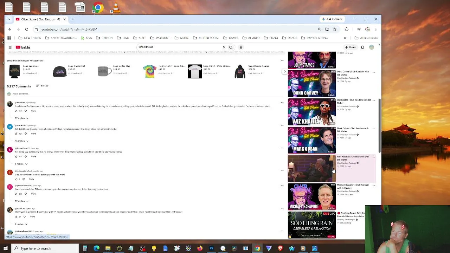Screen dimensions: 450x253
Task: Open Chrome media controls icon
Action: pyautogui.click(x=359, y=29)
